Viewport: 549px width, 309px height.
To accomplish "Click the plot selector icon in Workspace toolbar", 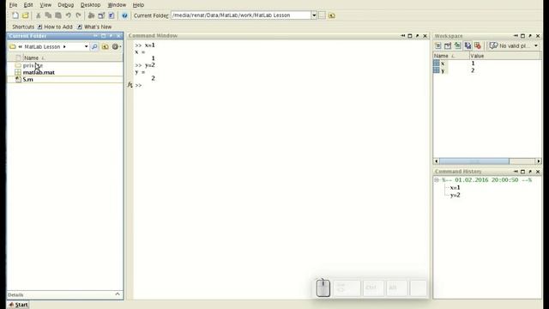I will pos(494,45).
